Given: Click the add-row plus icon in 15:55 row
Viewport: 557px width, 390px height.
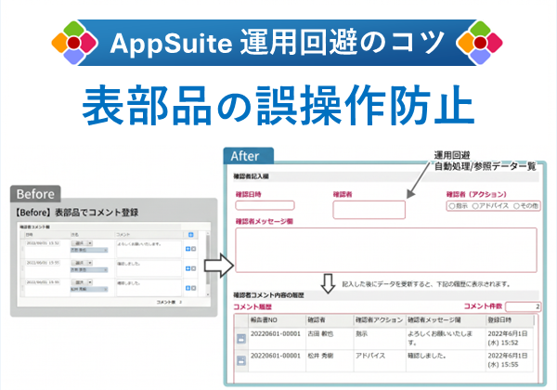Looking at the screenshot, I should coord(188,268).
